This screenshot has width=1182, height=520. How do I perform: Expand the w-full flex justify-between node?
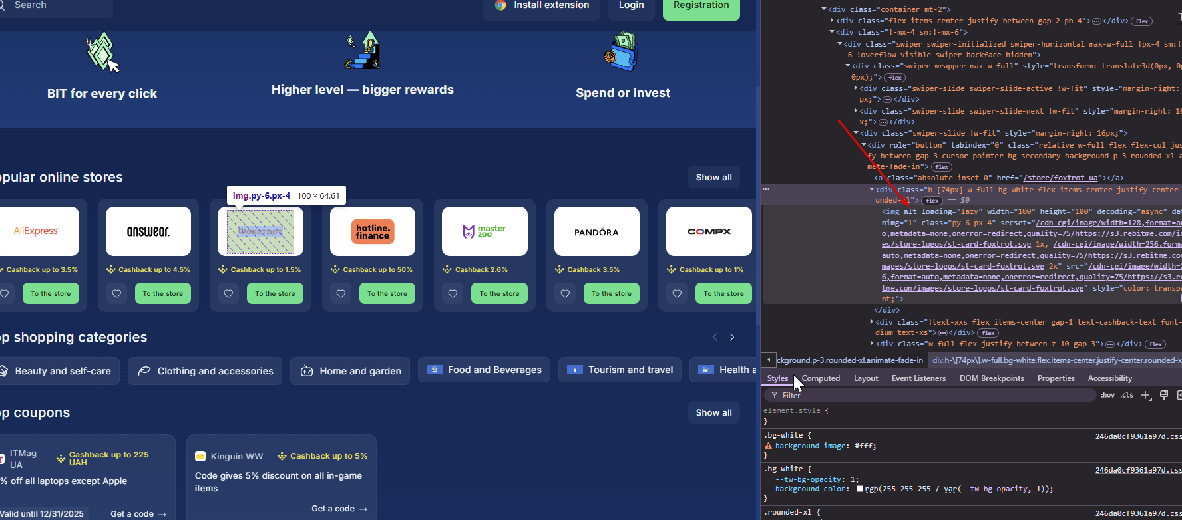click(x=872, y=344)
